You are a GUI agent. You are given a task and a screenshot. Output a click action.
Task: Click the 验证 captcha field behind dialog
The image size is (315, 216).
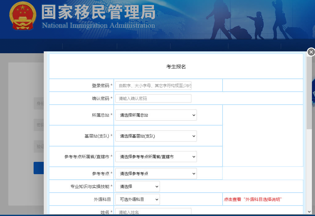pyautogui.click(x=39, y=146)
